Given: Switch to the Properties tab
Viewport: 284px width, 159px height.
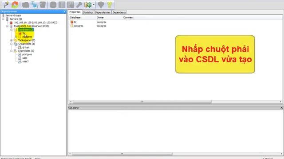Looking at the screenshot, I should (75, 12).
